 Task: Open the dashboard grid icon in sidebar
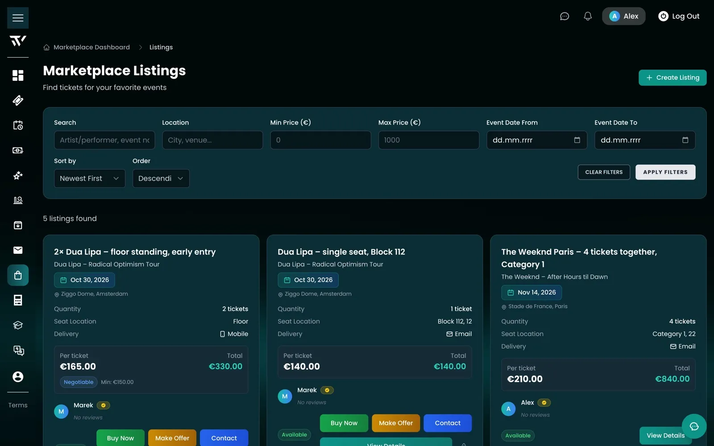[x=18, y=75]
